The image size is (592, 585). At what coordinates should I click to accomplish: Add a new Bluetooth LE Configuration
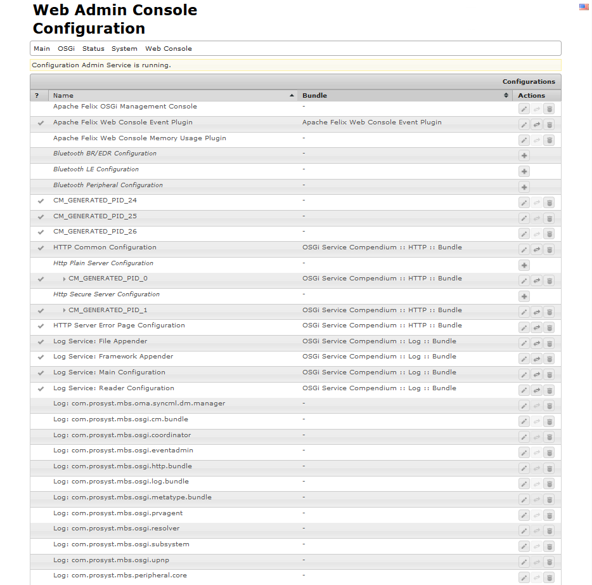(x=524, y=171)
